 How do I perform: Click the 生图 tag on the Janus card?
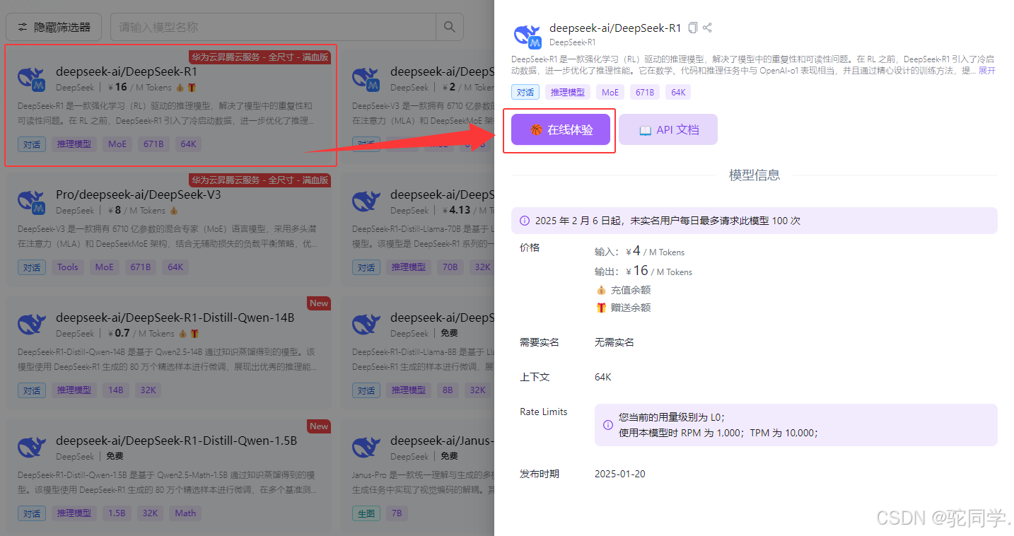pos(366,513)
